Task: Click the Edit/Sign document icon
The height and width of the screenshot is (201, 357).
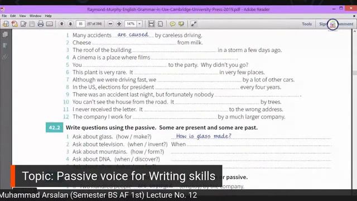Action: 23,23
